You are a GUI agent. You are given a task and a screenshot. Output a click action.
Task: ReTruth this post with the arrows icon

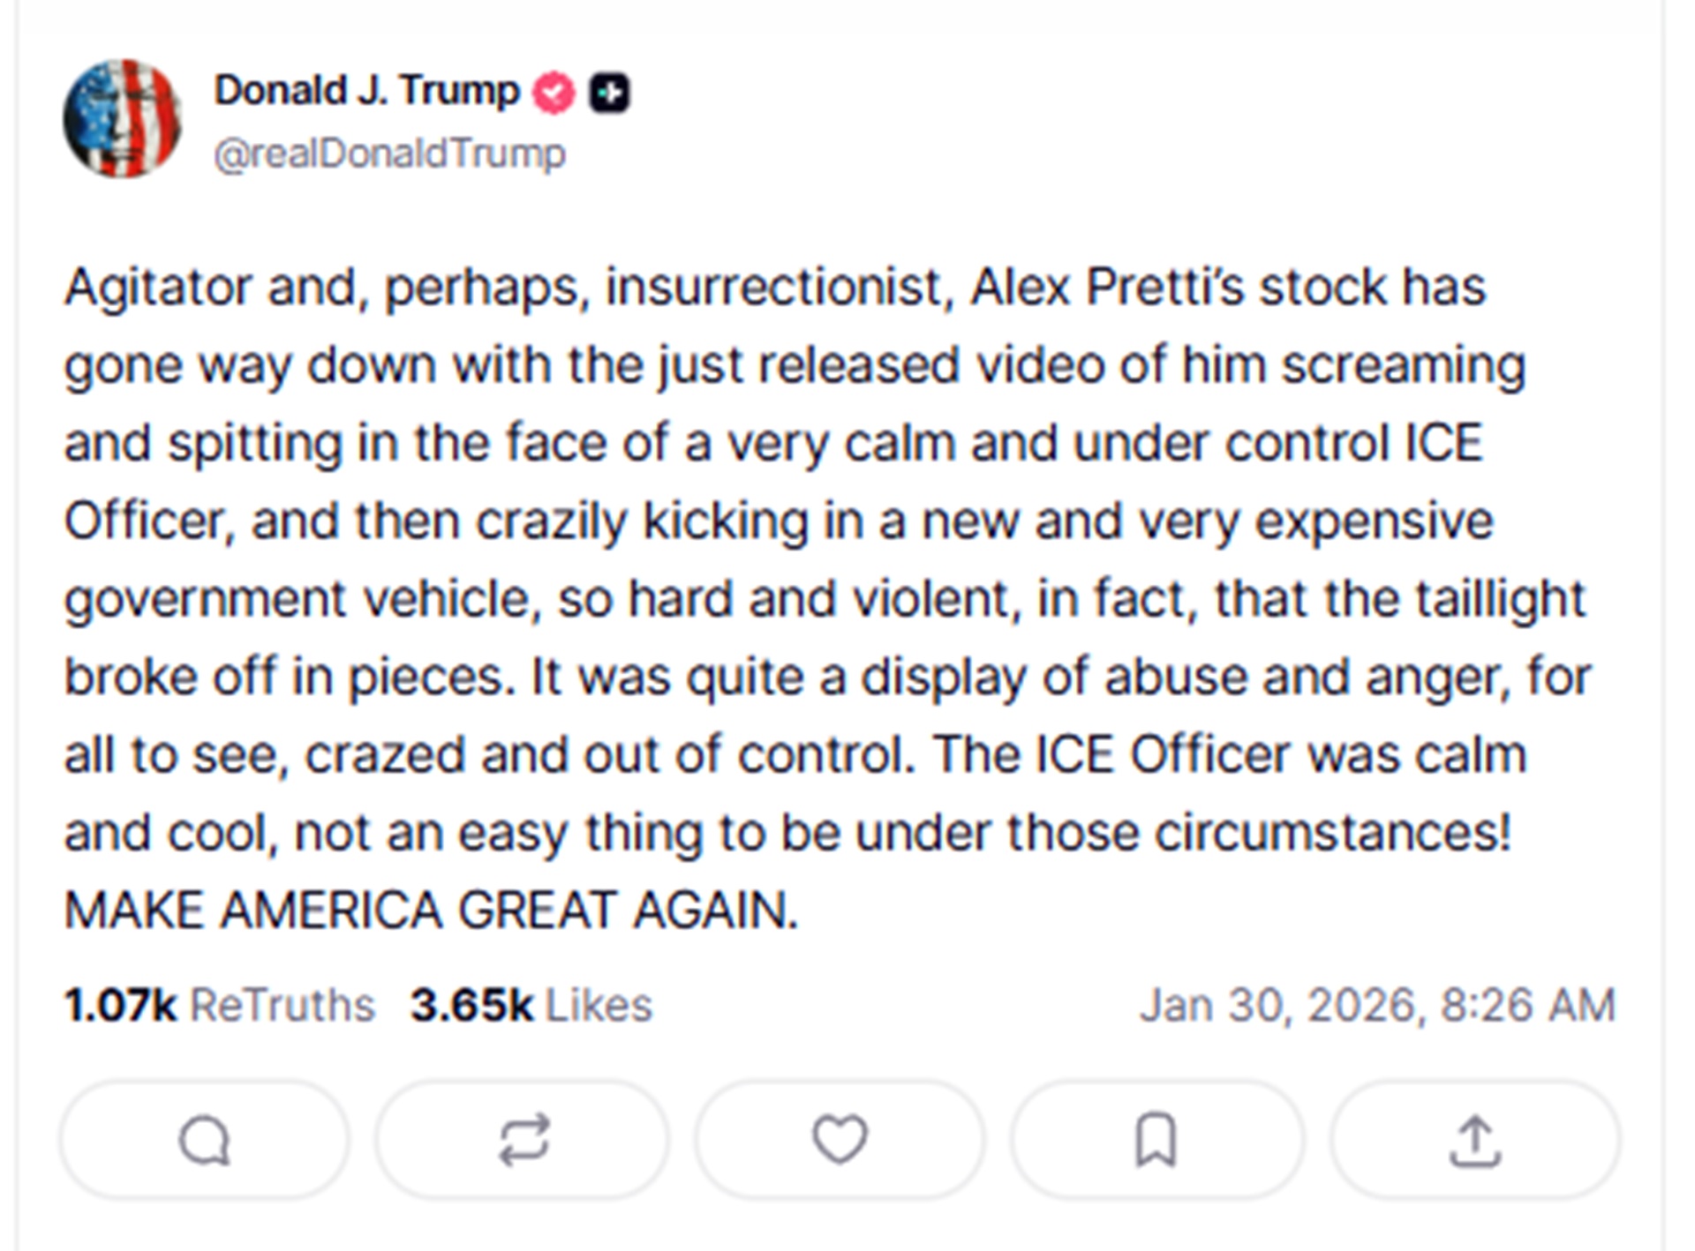pyautogui.click(x=524, y=1140)
